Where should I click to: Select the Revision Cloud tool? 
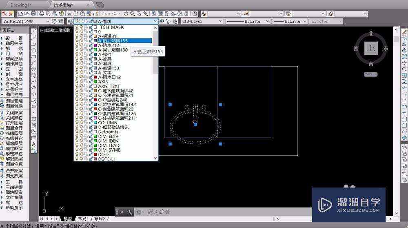pyautogui.click(x=34, y=75)
